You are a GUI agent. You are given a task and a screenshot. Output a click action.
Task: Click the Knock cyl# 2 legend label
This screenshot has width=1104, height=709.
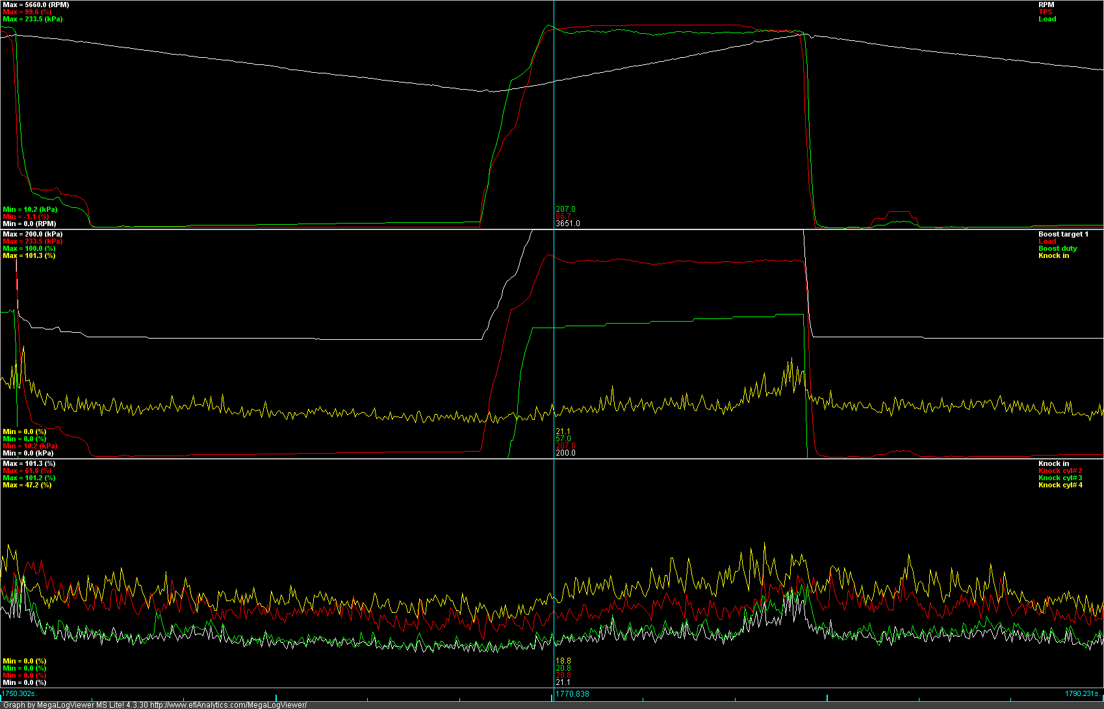point(1060,471)
